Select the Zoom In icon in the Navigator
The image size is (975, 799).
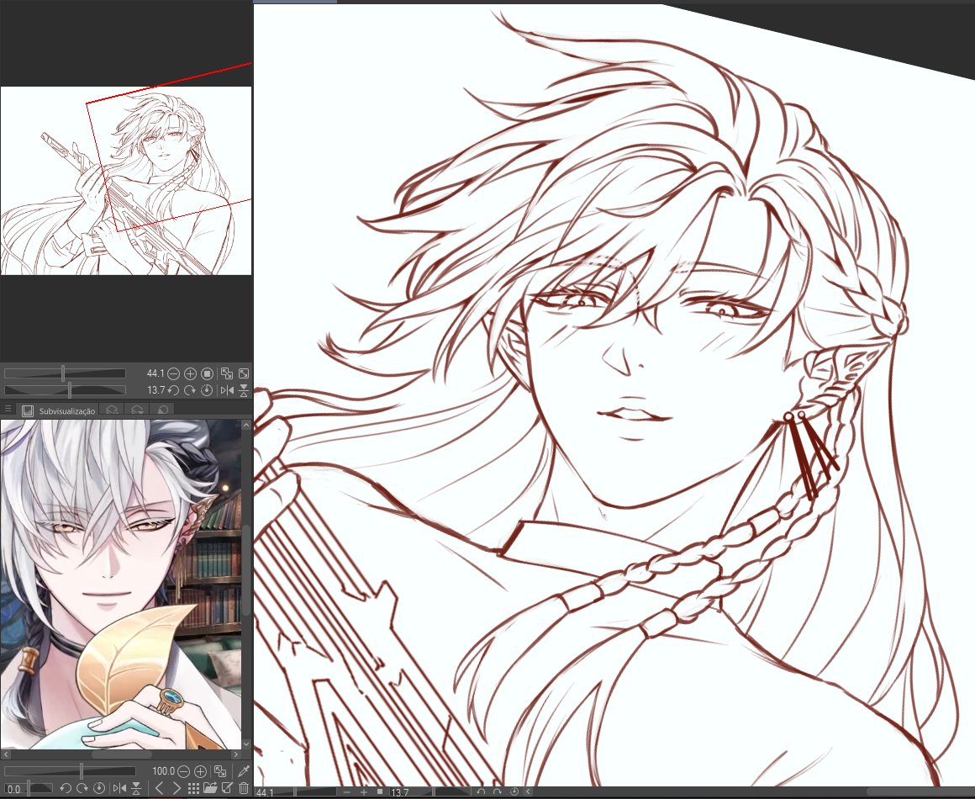pos(190,373)
